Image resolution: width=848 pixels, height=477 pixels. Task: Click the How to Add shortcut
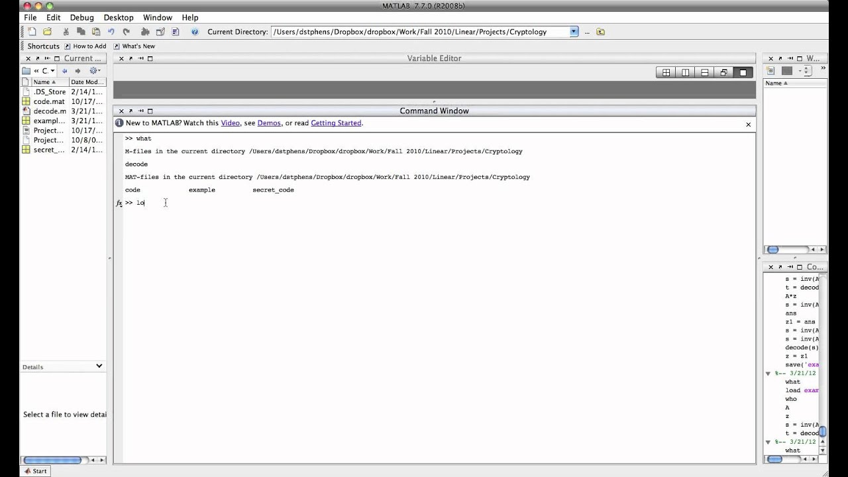pyautogui.click(x=85, y=46)
